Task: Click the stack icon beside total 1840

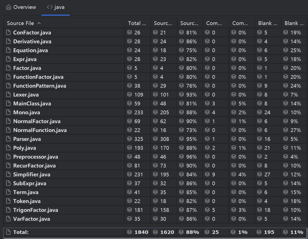Action: [130, 232]
